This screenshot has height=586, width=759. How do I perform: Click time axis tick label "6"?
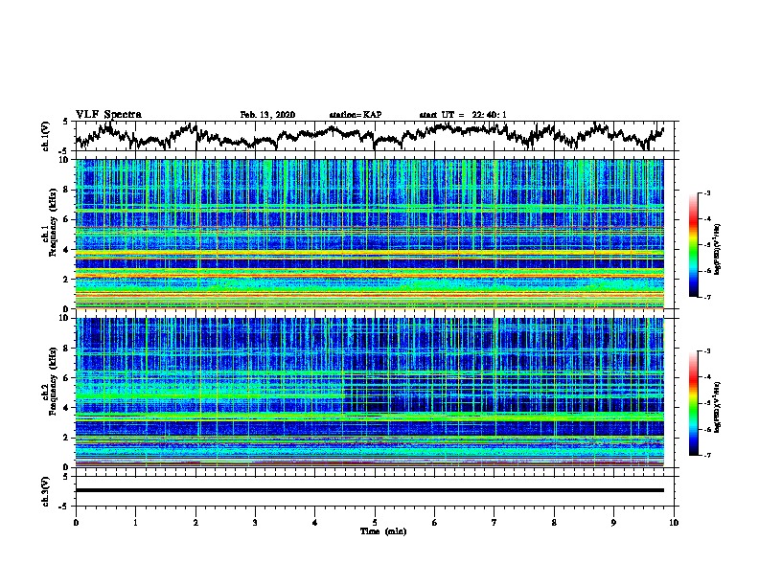[x=435, y=523]
